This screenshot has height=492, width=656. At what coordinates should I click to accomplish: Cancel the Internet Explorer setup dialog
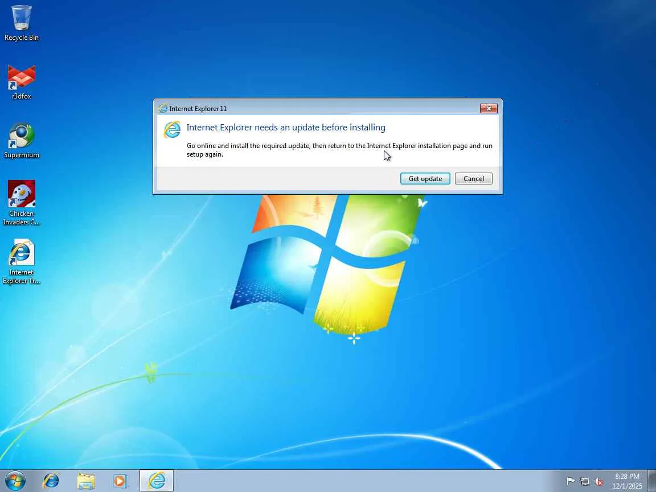(x=474, y=179)
